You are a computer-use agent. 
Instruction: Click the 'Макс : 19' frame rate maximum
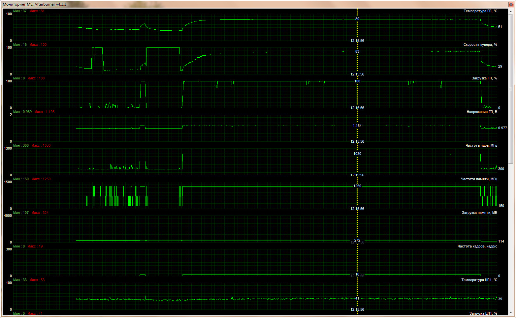(35, 246)
